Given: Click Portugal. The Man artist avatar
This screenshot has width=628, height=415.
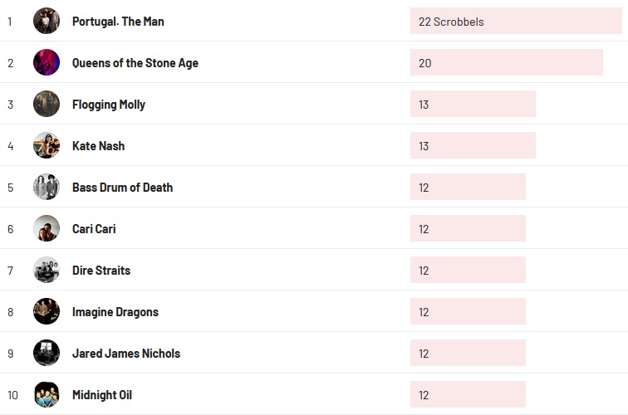Looking at the screenshot, I should tap(47, 21).
